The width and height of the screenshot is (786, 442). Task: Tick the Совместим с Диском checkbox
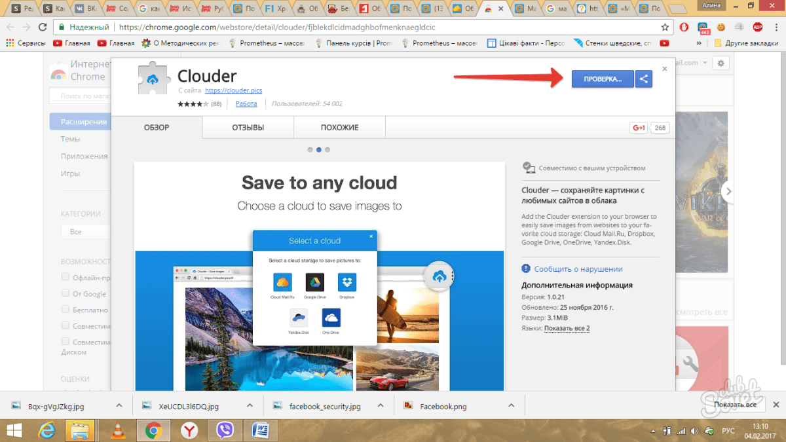pos(65,342)
